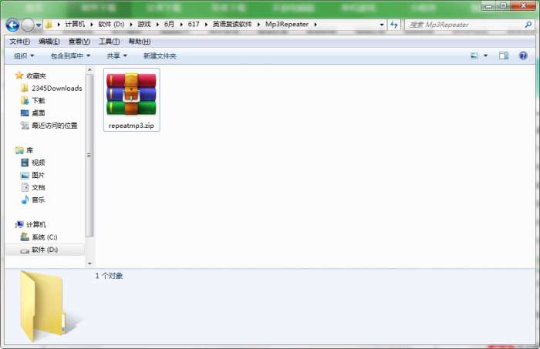Open the 帮助(H) menu
540x349 pixels.
(140, 42)
